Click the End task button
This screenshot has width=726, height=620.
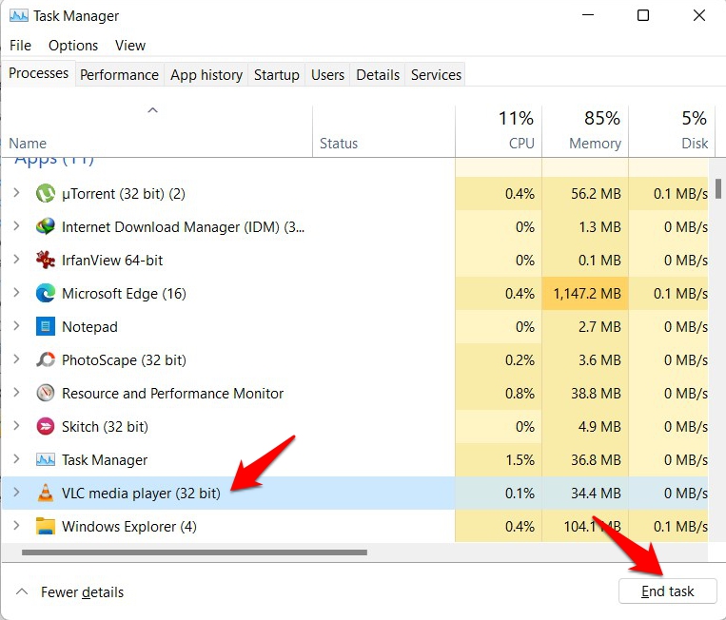[667, 591]
